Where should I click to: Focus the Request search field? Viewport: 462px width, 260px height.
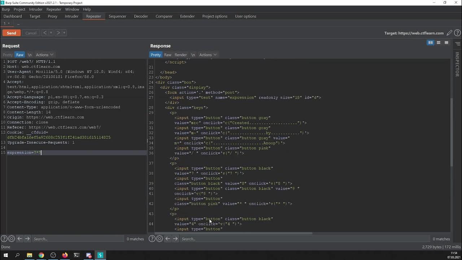(78, 239)
